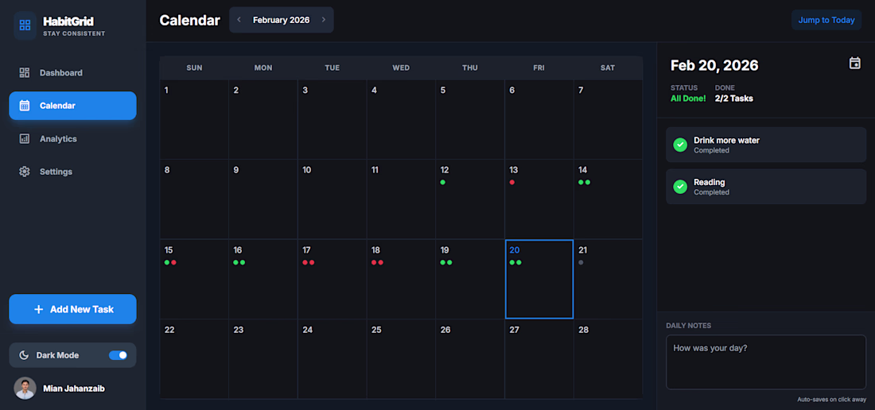The image size is (875, 410).
Task: Click the Jump to Today button
Action: [x=826, y=20]
